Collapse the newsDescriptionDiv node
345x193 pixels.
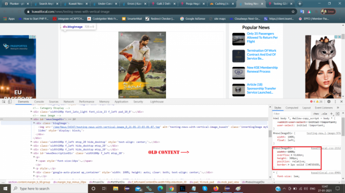31,153
